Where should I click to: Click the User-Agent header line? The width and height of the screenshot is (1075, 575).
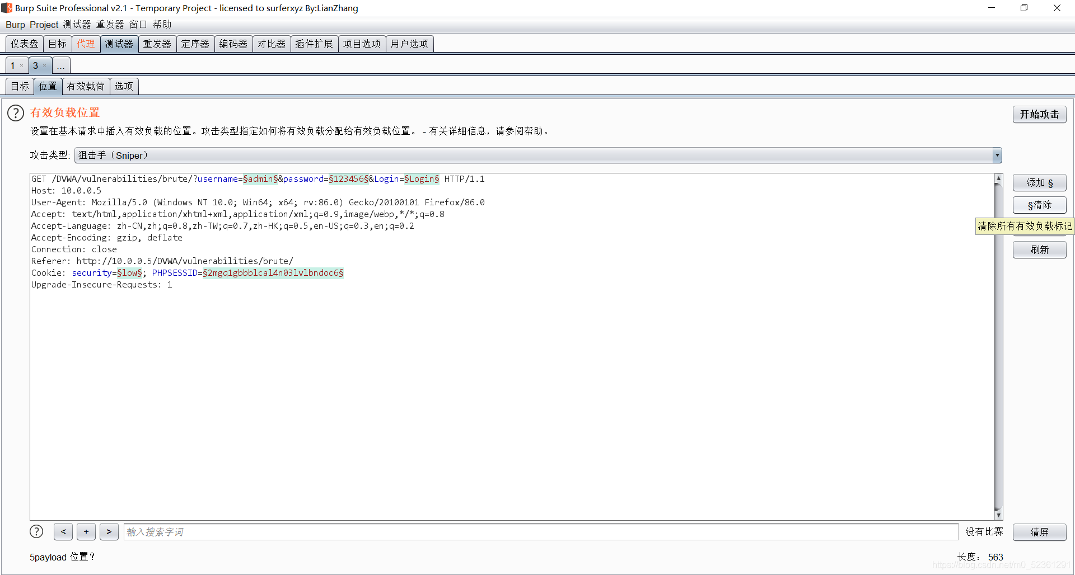click(258, 202)
